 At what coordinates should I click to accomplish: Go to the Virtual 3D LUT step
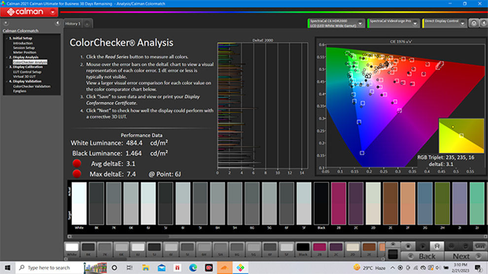click(24, 76)
